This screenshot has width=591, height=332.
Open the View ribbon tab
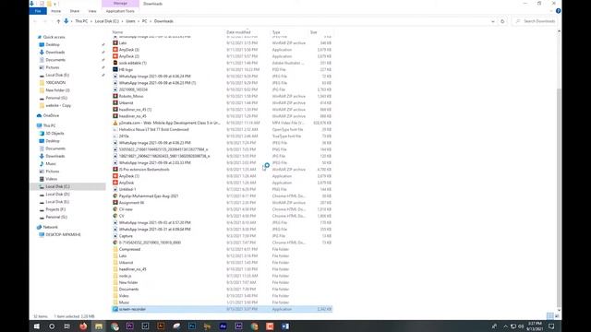92,11
